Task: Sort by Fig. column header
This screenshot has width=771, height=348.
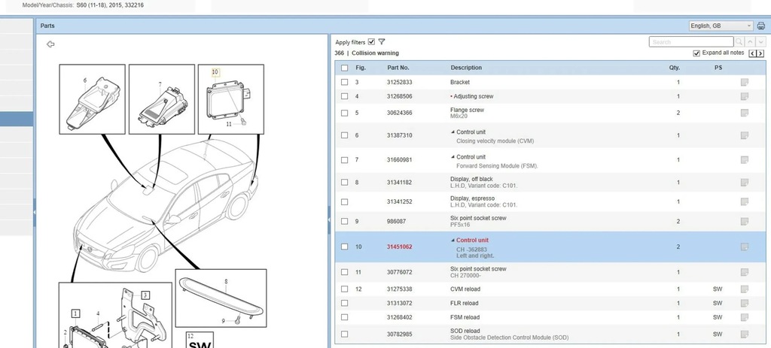Action: [361, 68]
